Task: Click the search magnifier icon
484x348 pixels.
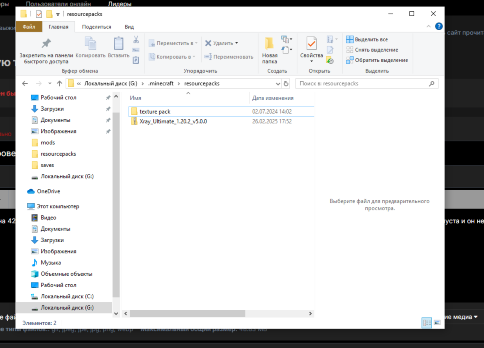Action: tap(432, 83)
